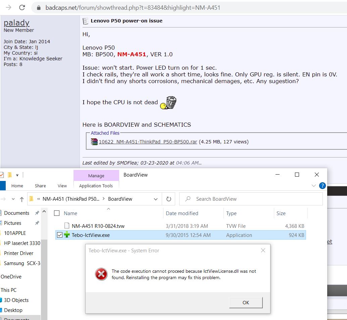Open the recent locations dropdown arrow
The image size is (347, 320).
point(13,199)
